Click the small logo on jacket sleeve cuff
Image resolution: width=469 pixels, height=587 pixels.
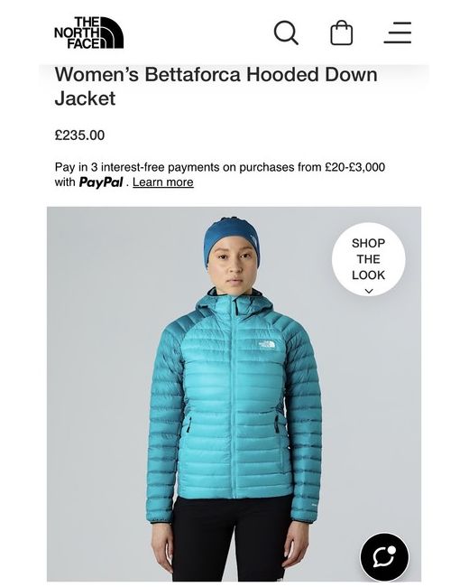[x=314, y=504]
